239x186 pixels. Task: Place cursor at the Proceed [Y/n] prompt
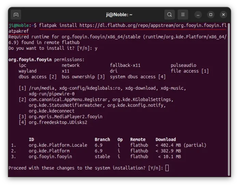167,168
